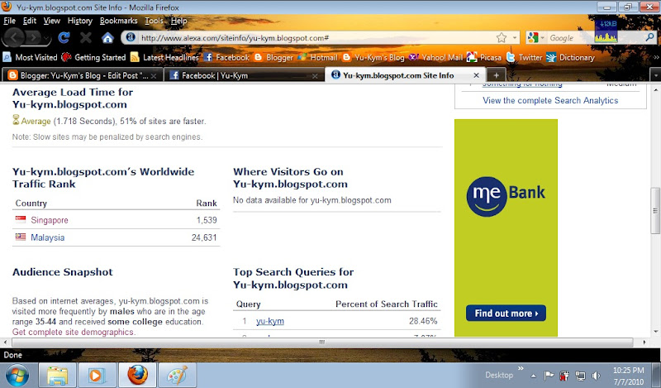The width and height of the screenshot is (661, 388).
Task: Click the Windows Start orb
Action: pyautogui.click(x=17, y=375)
